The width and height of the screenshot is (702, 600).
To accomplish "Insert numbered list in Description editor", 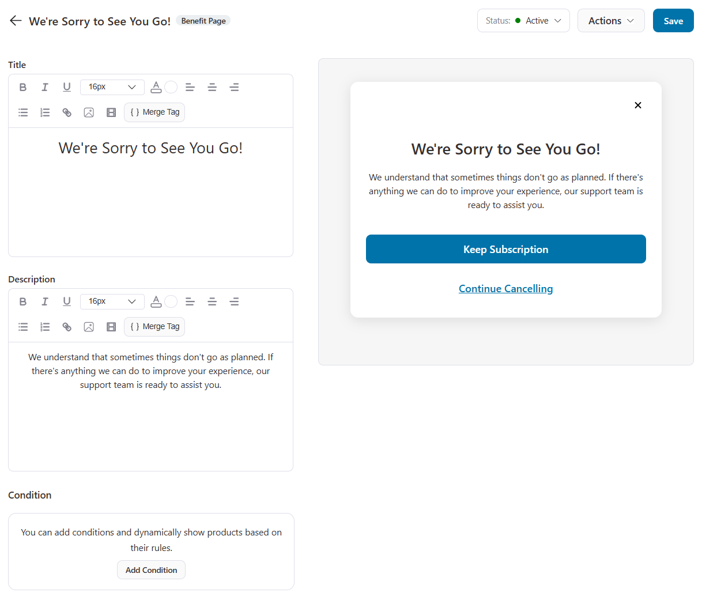I will (45, 327).
